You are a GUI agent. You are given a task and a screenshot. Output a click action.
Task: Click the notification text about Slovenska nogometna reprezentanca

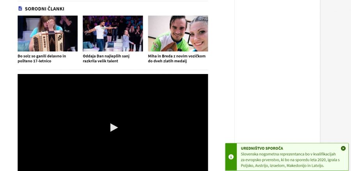click(290, 160)
